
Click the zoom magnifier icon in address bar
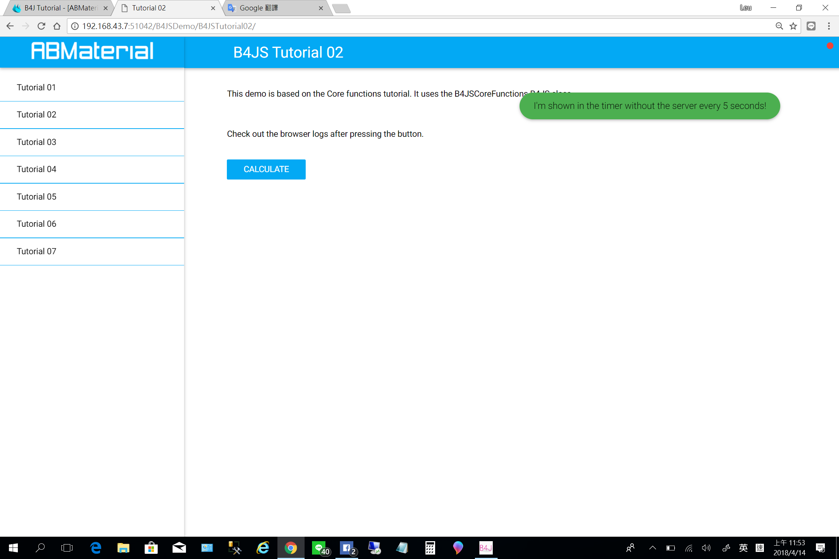coord(779,26)
